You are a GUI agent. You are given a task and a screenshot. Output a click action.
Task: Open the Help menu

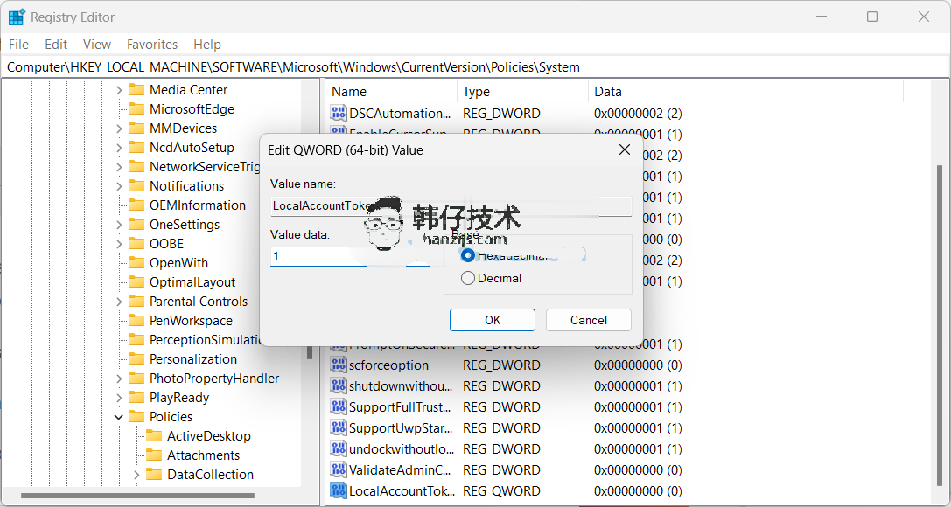click(x=207, y=45)
